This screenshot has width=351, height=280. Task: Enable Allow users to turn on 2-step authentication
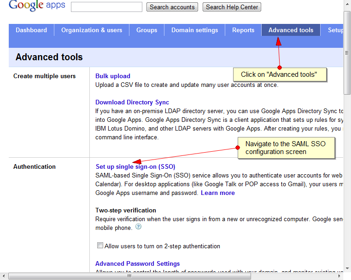click(x=100, y=246)
